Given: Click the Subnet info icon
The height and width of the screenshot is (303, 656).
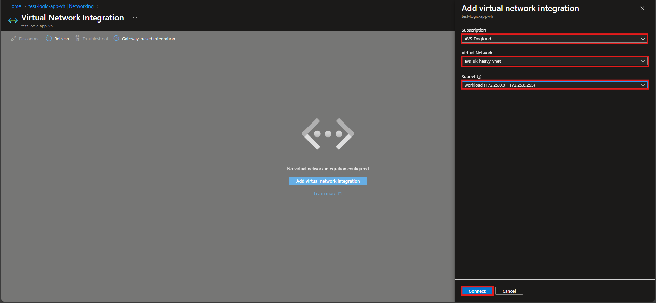Looking at the screenshot, I should pos(479,77).
